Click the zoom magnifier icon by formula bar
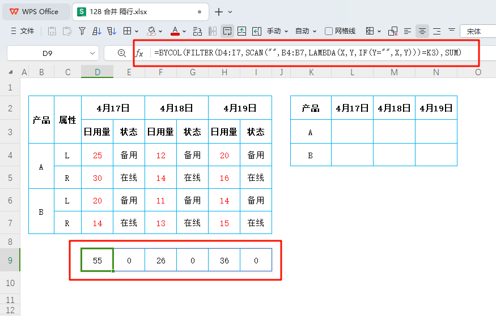496x316 pixels. click(121, 53)
